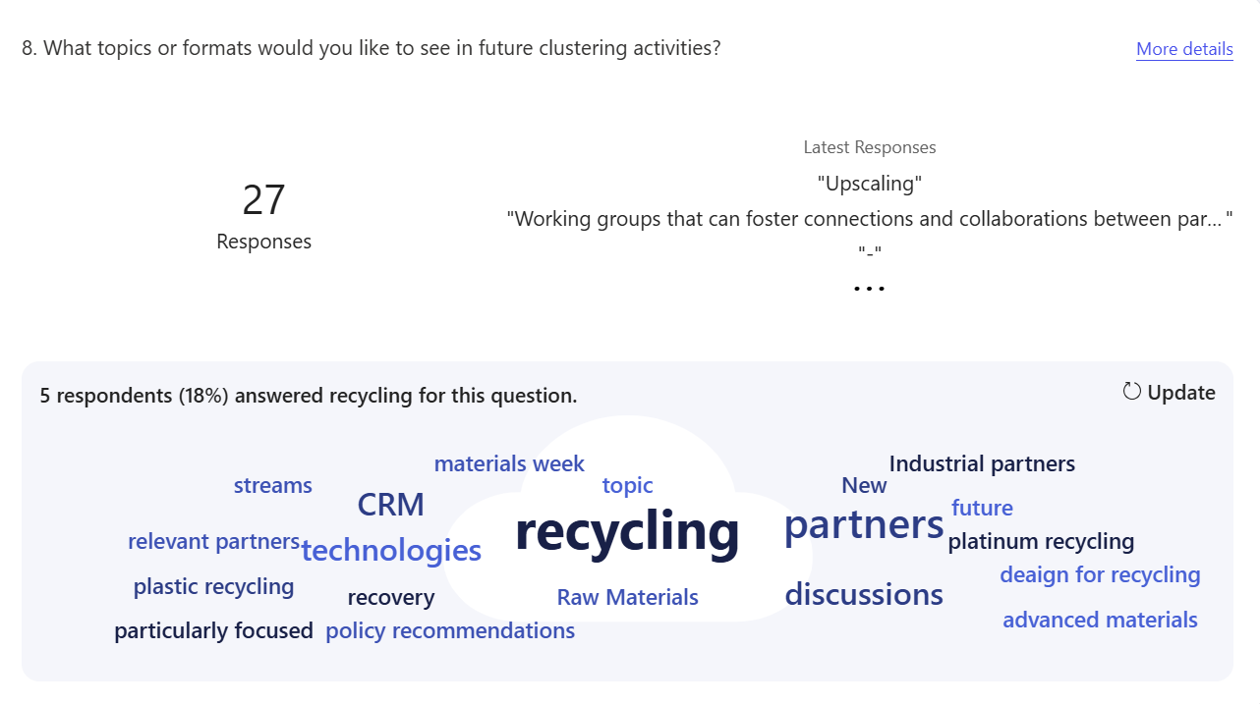Select "technologies" in the word cloud
This screenshot has height=704, width=1260.
[x=391, y=550]
